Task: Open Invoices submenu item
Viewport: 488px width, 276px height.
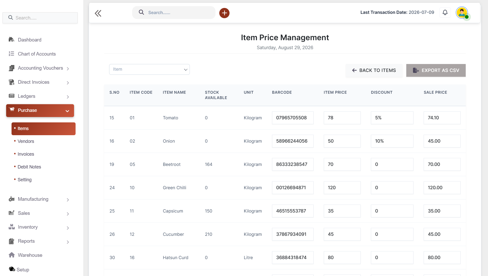Action: (26, 154)
